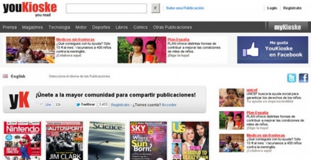Click ¡Colabora aquí! in sidebar

point(259,151)
